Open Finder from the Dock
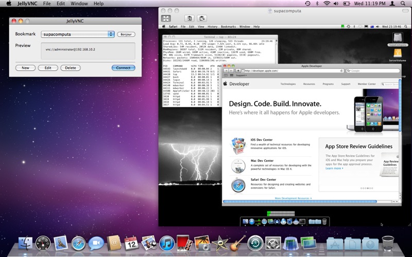Viewport: 412px width, 257px height. coord(25,243)
